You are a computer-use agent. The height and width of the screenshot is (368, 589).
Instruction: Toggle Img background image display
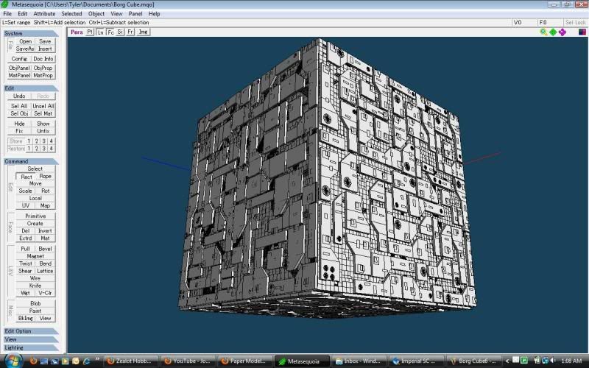143,32
